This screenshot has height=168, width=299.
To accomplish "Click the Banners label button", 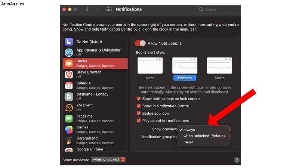I will 185,78.
